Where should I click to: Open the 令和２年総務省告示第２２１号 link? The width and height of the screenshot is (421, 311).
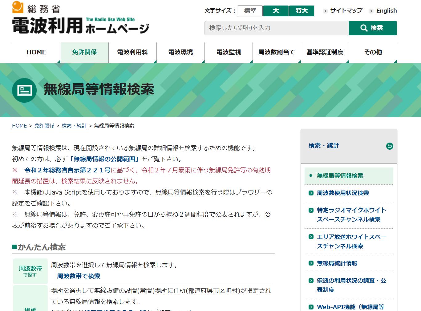67,170
